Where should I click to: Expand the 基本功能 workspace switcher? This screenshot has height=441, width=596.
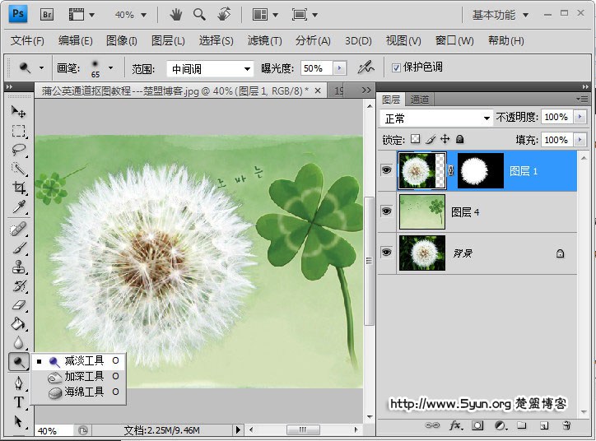(x=501, y=15)
